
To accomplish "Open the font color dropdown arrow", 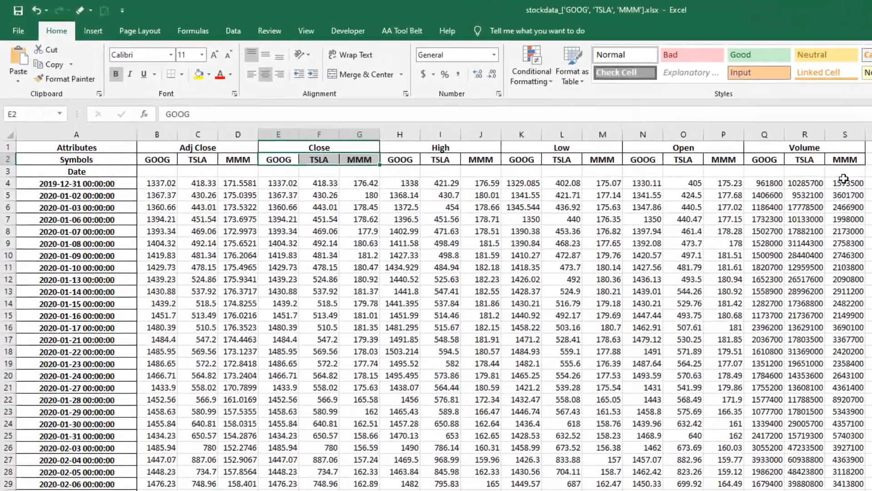I will [x=229, y=74].
